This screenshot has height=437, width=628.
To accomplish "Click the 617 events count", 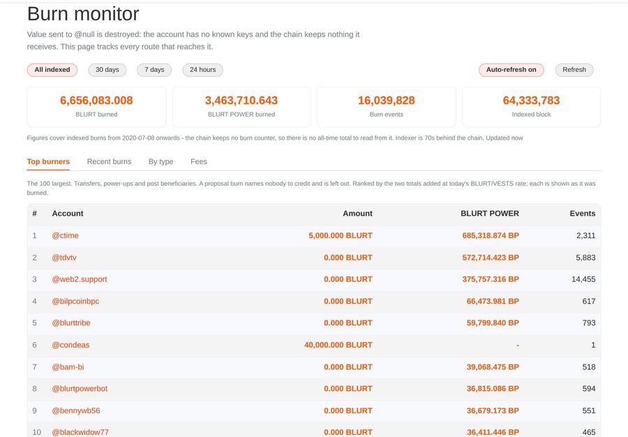I will point(589,301).
